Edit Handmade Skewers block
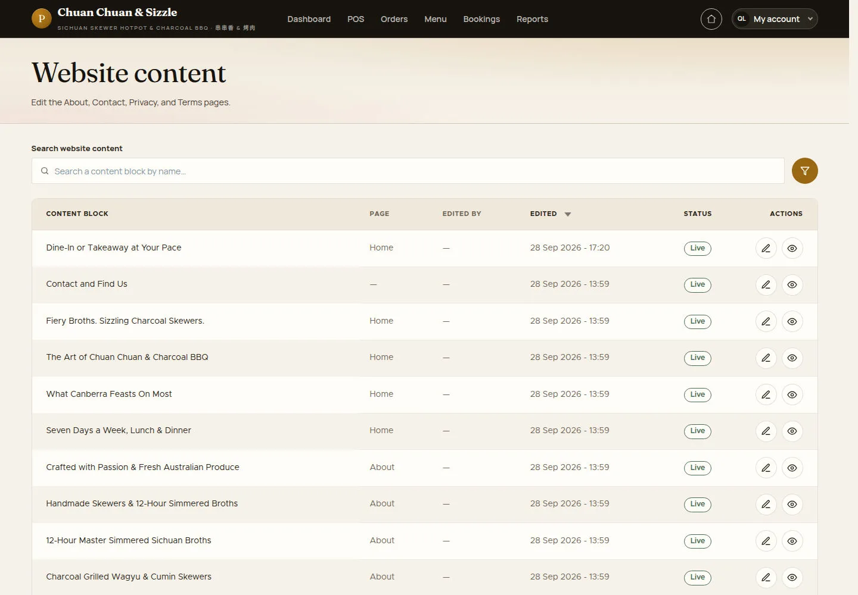 [766, 504]
